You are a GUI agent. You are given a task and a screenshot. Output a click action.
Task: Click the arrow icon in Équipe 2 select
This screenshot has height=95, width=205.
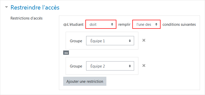pyautogui.click(x=130, y=66)
